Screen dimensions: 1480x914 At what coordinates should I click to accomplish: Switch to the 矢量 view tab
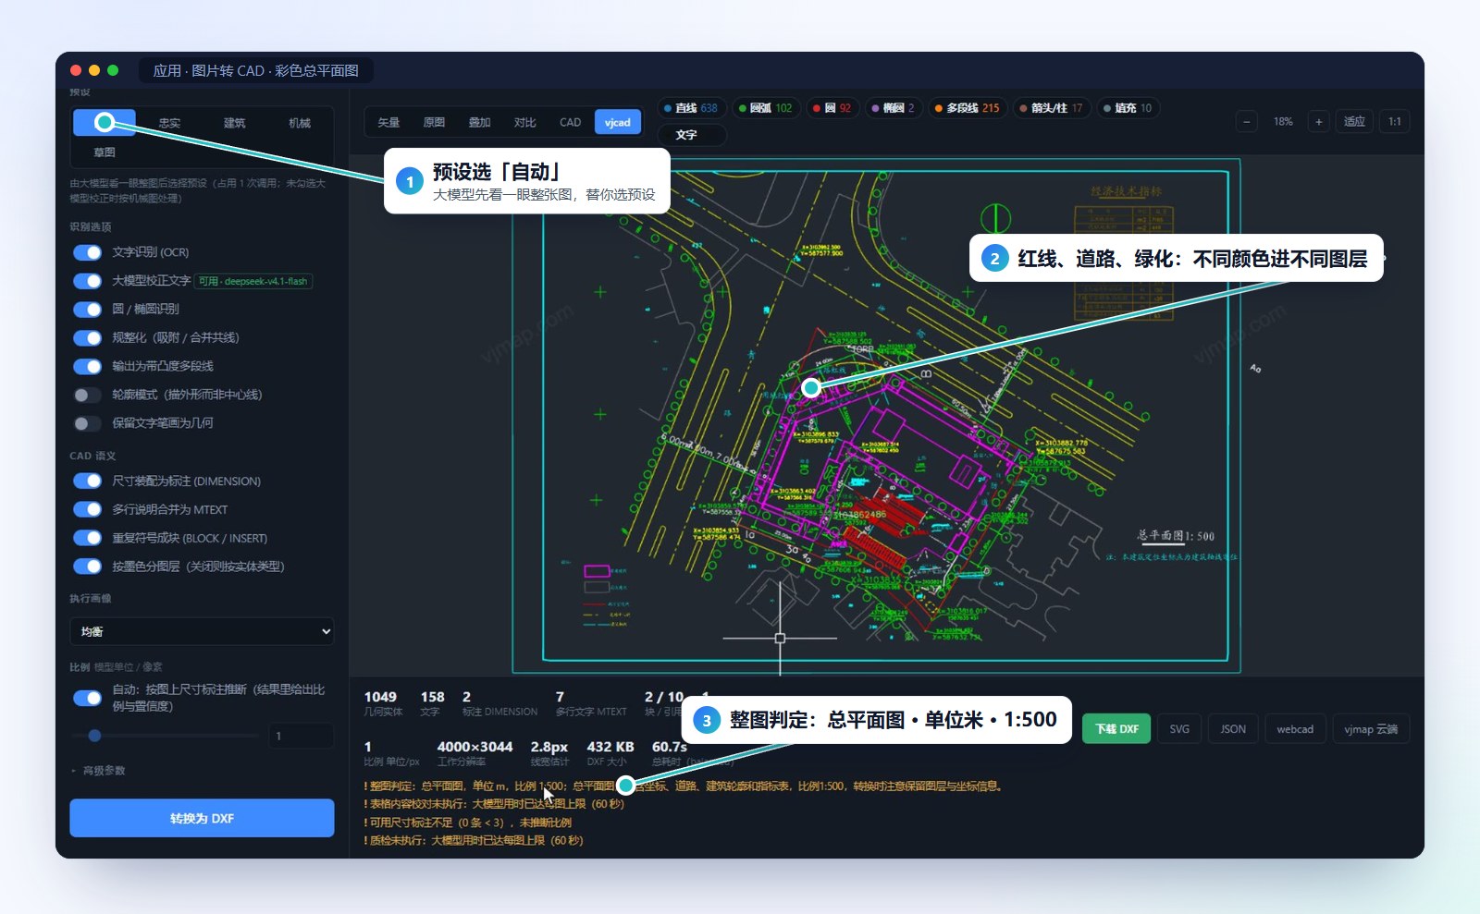pos(388,122)
